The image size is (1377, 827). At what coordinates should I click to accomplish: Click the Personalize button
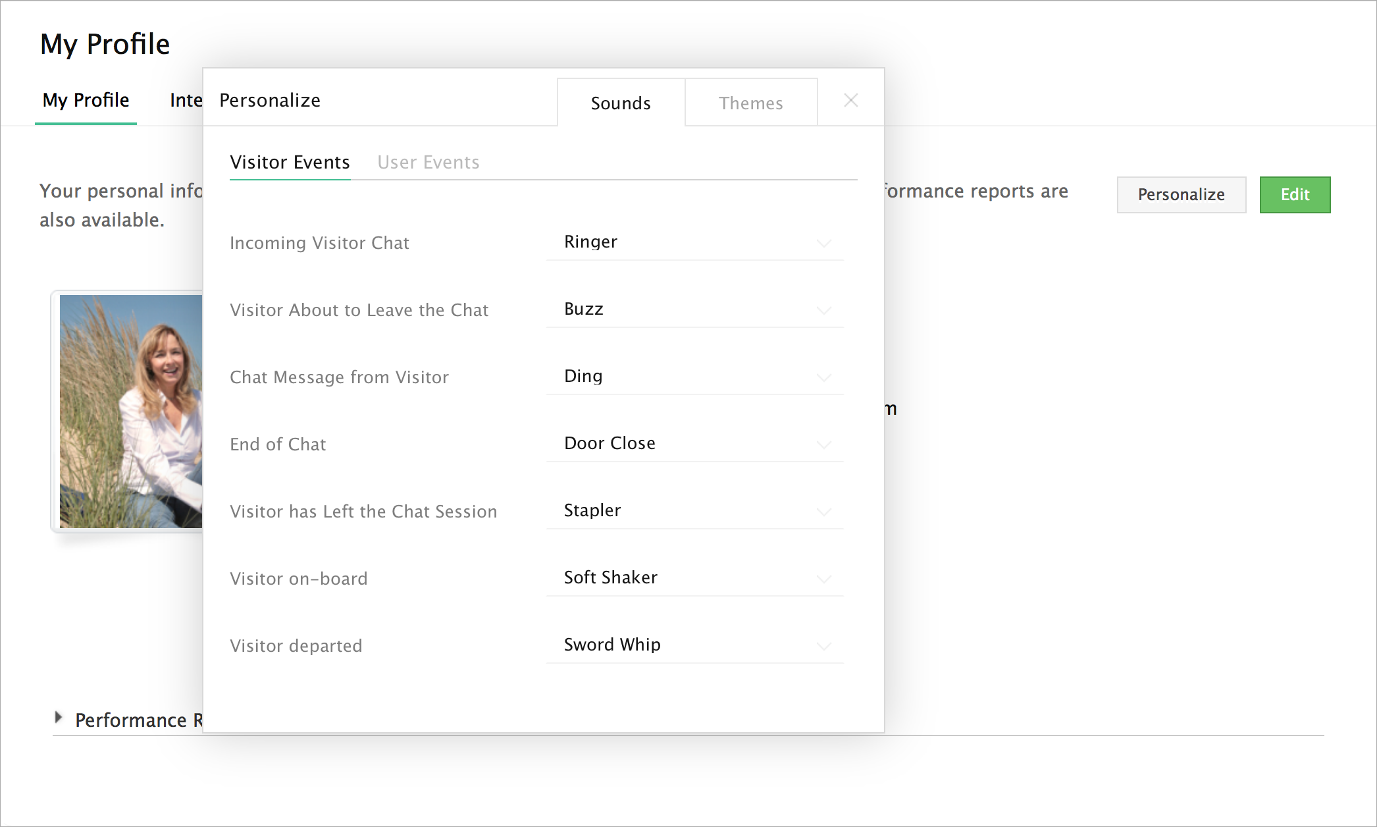pos(1181,195)
